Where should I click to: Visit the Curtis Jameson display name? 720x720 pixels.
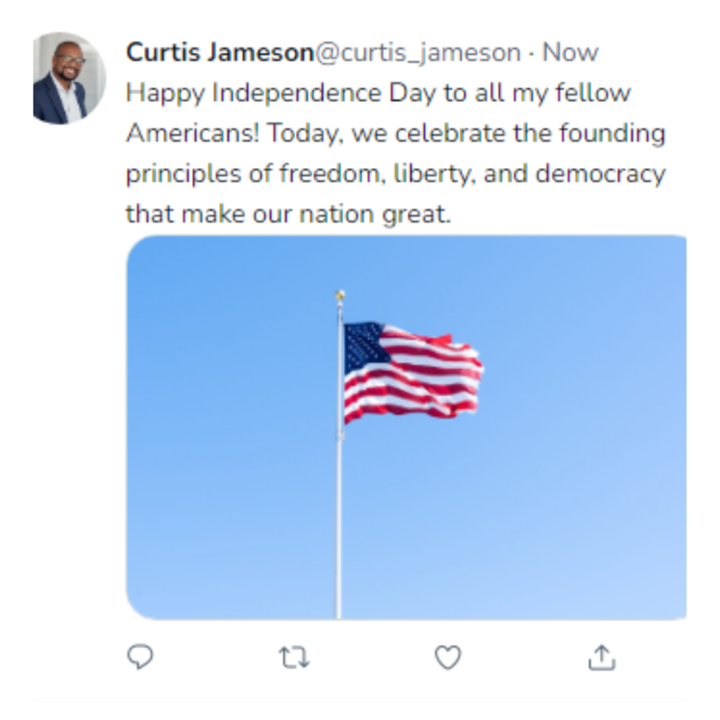[x=220, y=52]
